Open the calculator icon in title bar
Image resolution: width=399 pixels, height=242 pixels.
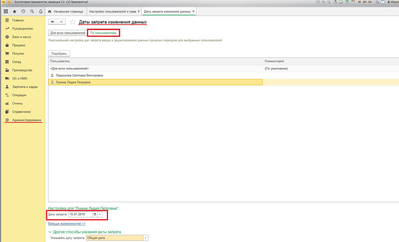347,2
